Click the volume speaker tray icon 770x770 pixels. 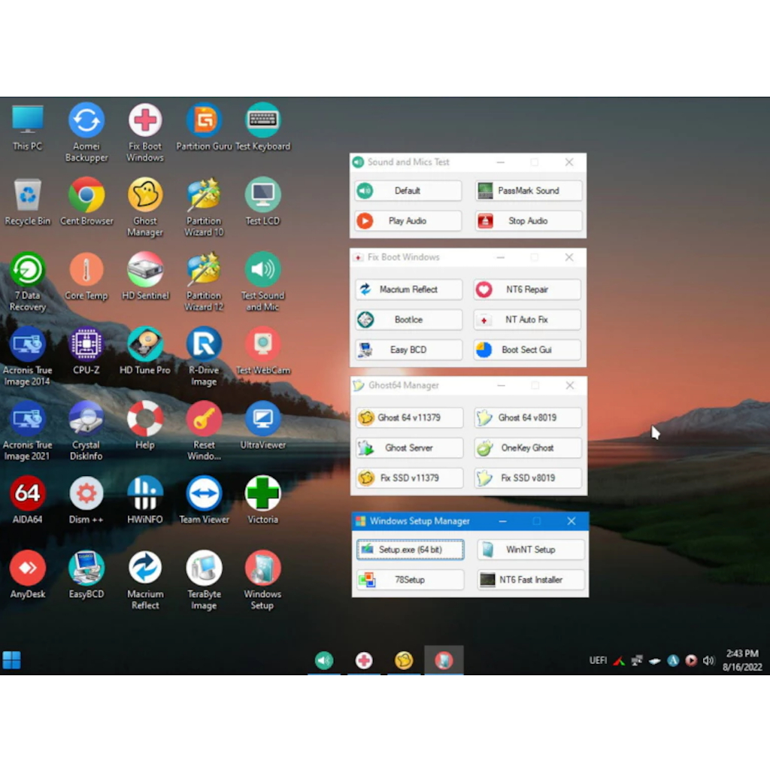(x=708, y=660)
